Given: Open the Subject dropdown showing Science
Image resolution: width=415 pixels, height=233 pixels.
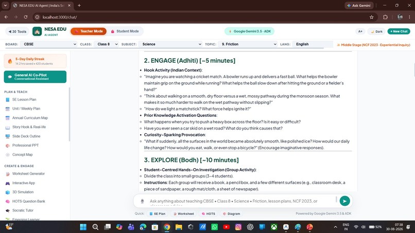Looking at the screenshot, I should tap(171, 44).
